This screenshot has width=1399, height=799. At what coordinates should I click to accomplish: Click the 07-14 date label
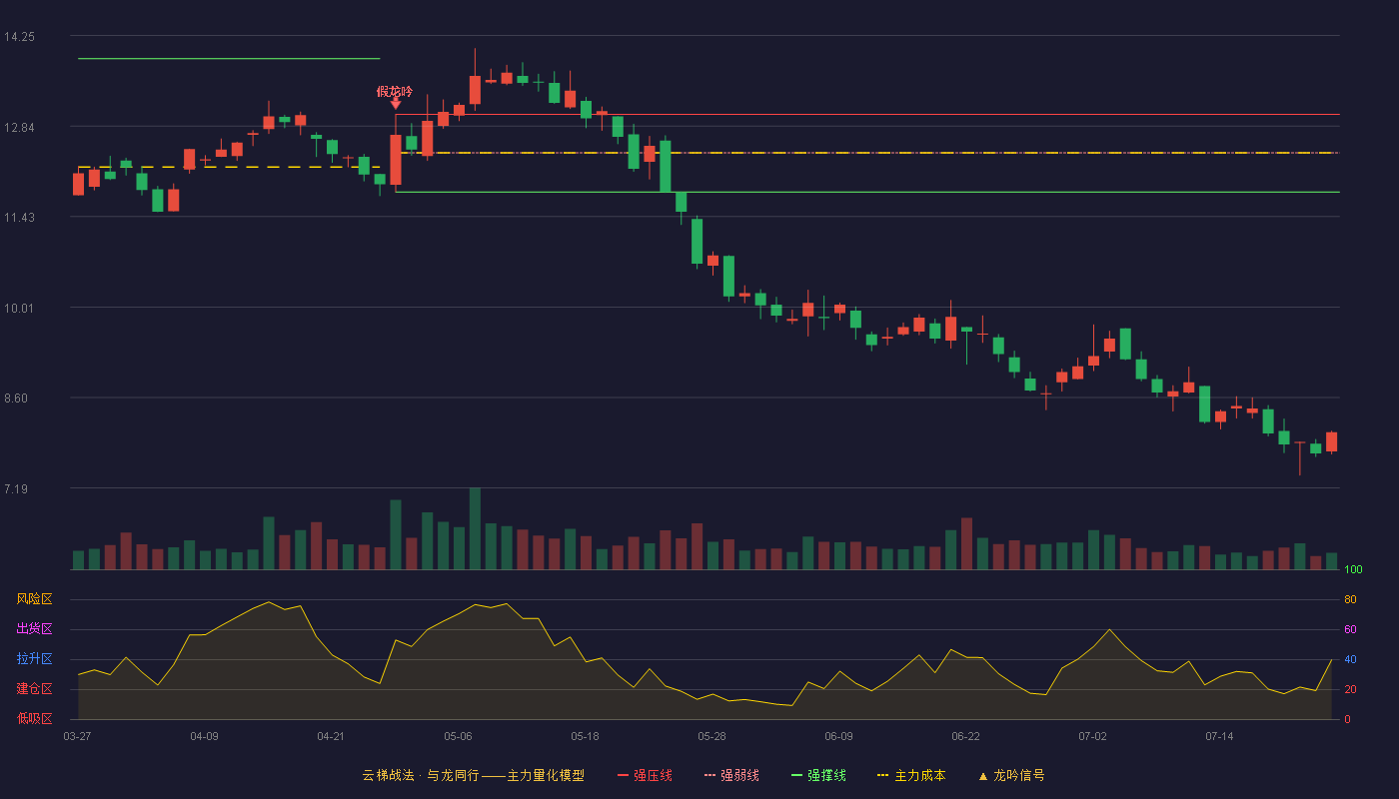(x=1219, y=736)
